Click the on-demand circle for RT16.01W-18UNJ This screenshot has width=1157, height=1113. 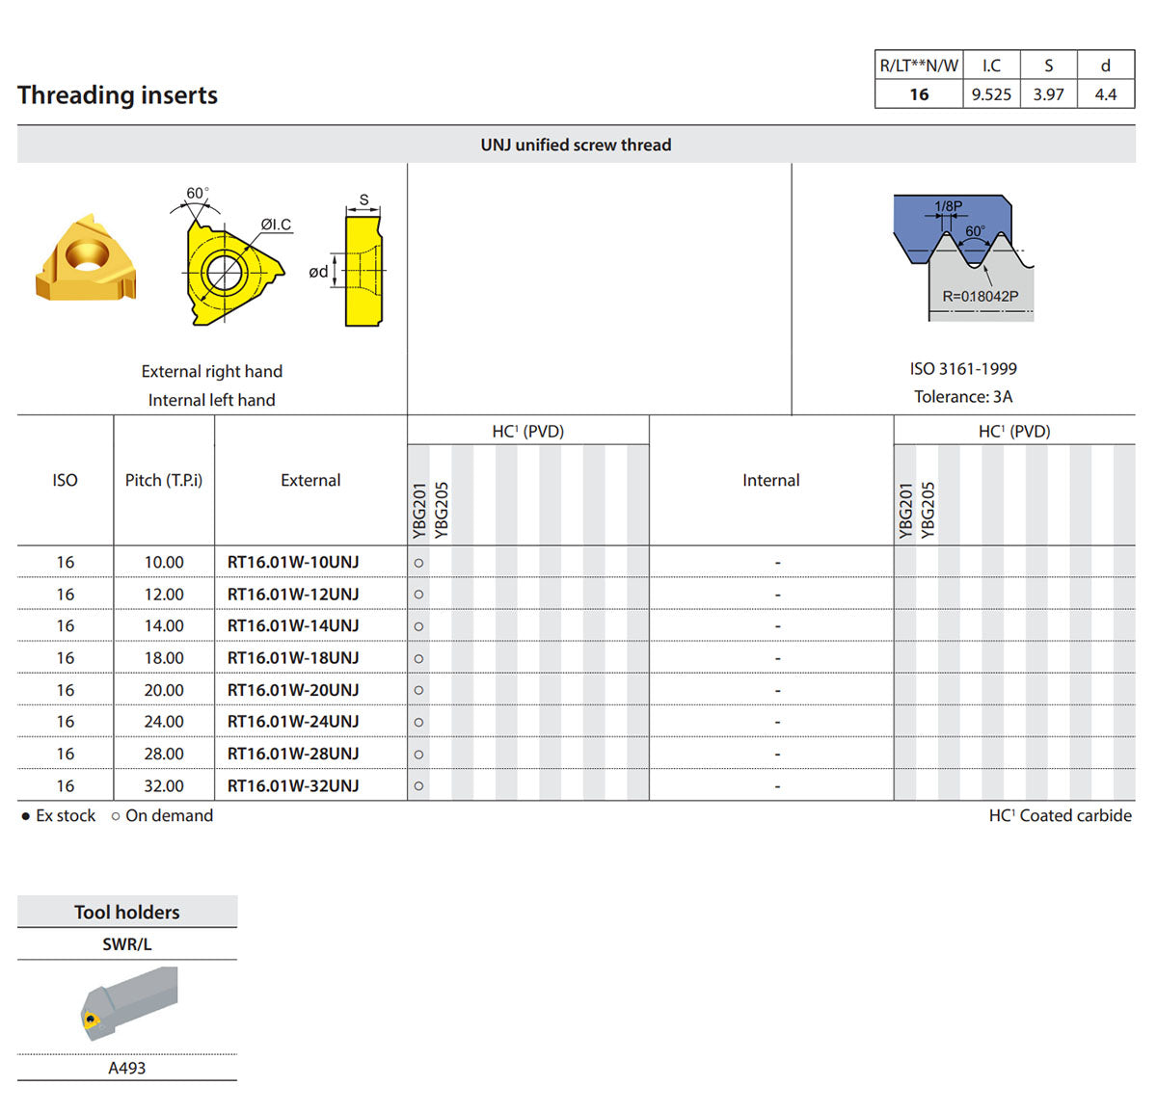click(418, 658)
